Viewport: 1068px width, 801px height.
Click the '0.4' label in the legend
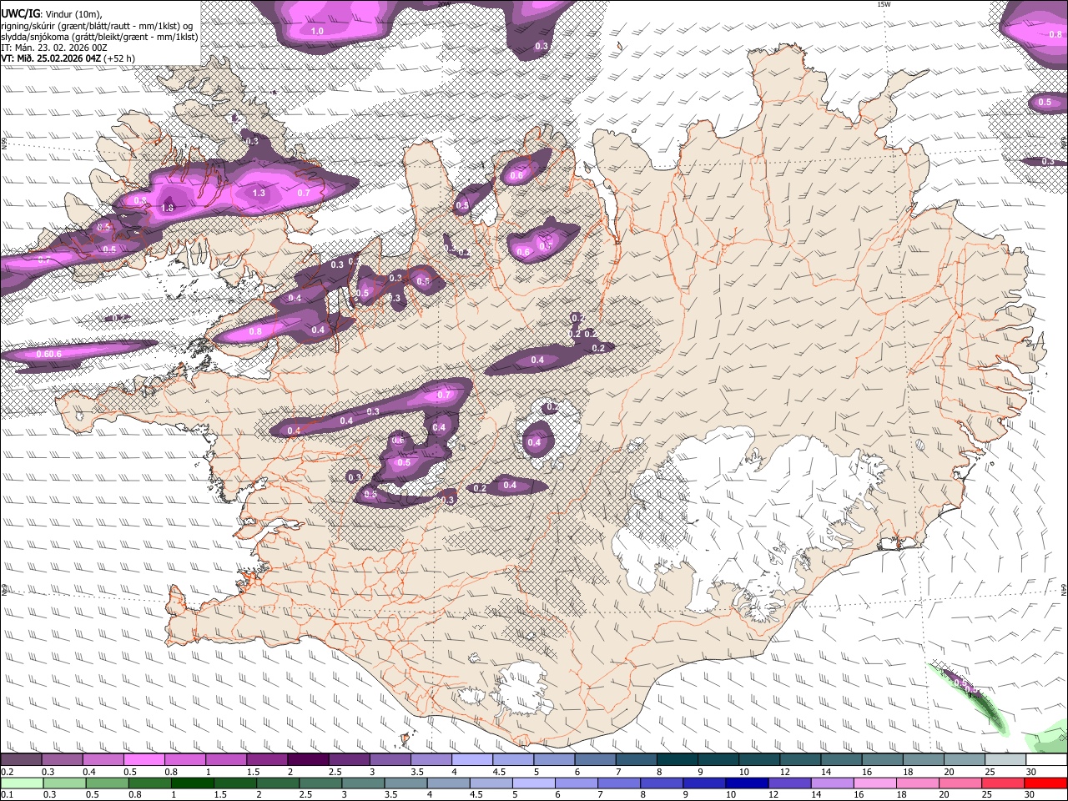(89, 772)
